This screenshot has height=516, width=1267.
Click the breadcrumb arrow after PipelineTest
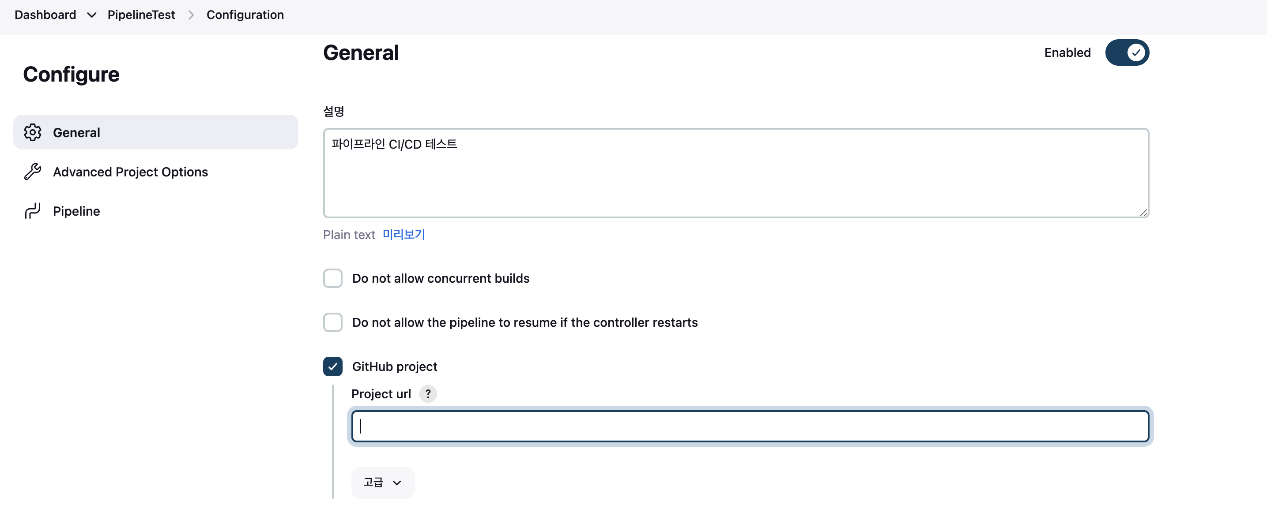pos(191,15)
